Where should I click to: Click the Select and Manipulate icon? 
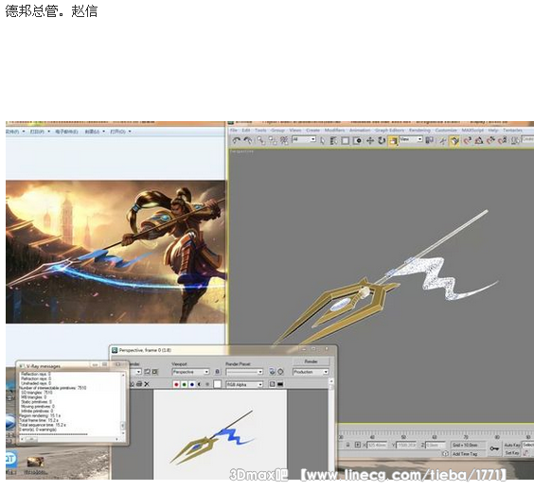point(442,141)
